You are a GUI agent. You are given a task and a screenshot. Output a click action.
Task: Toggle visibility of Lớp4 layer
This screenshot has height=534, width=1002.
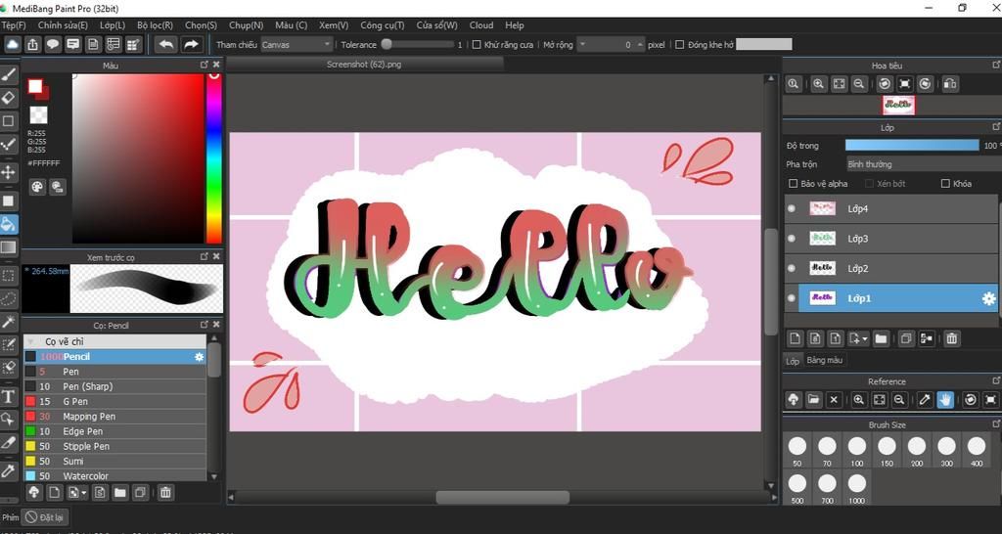pos(792,208)
